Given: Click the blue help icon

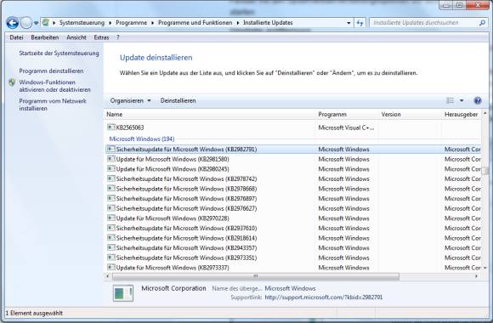Looking at the screenshot, I should point(478,100).
